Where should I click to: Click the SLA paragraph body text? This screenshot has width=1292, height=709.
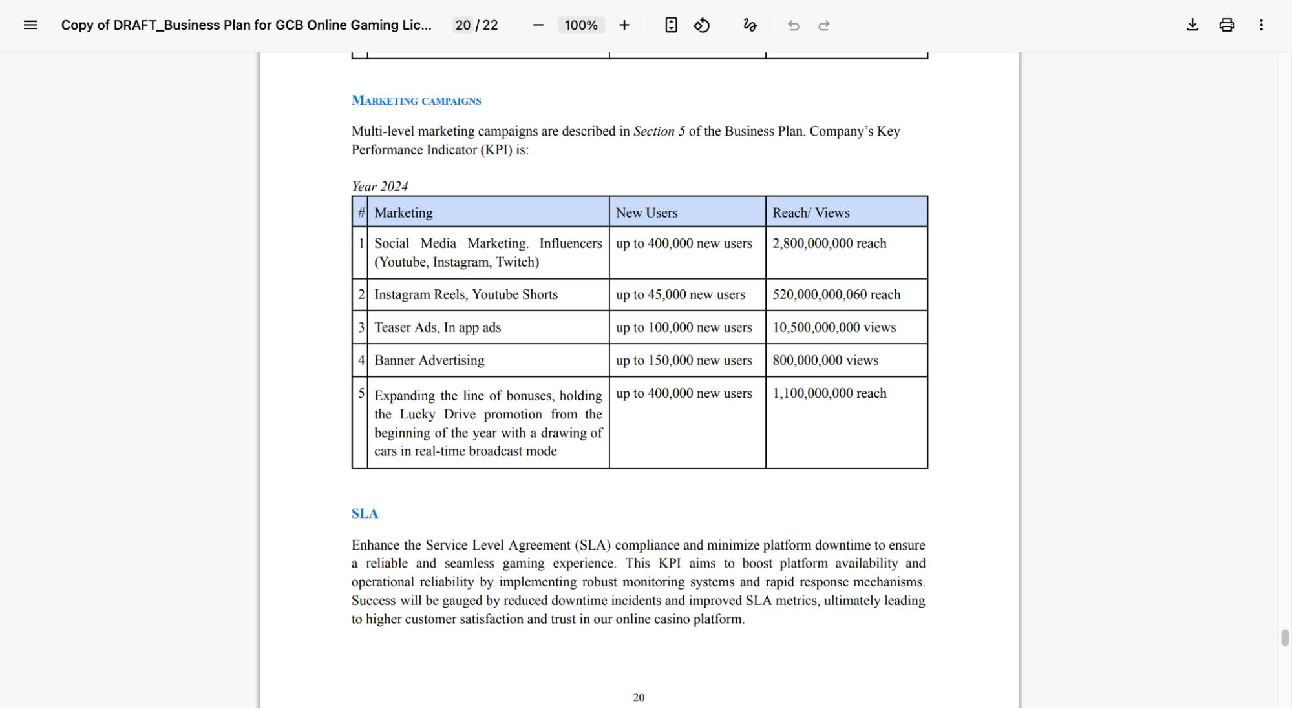[639, 582]
